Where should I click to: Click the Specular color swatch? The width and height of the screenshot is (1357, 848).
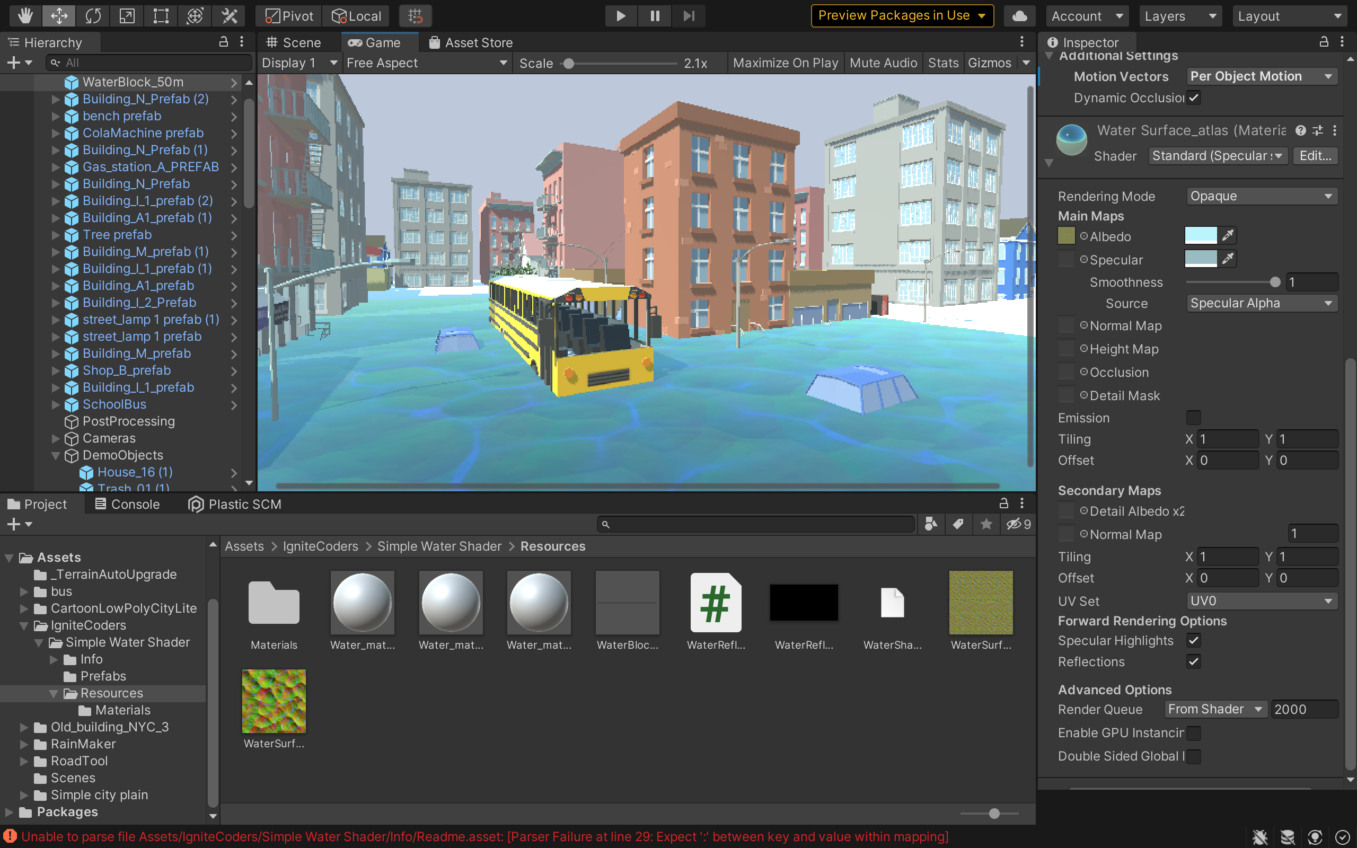point(1201,259)
